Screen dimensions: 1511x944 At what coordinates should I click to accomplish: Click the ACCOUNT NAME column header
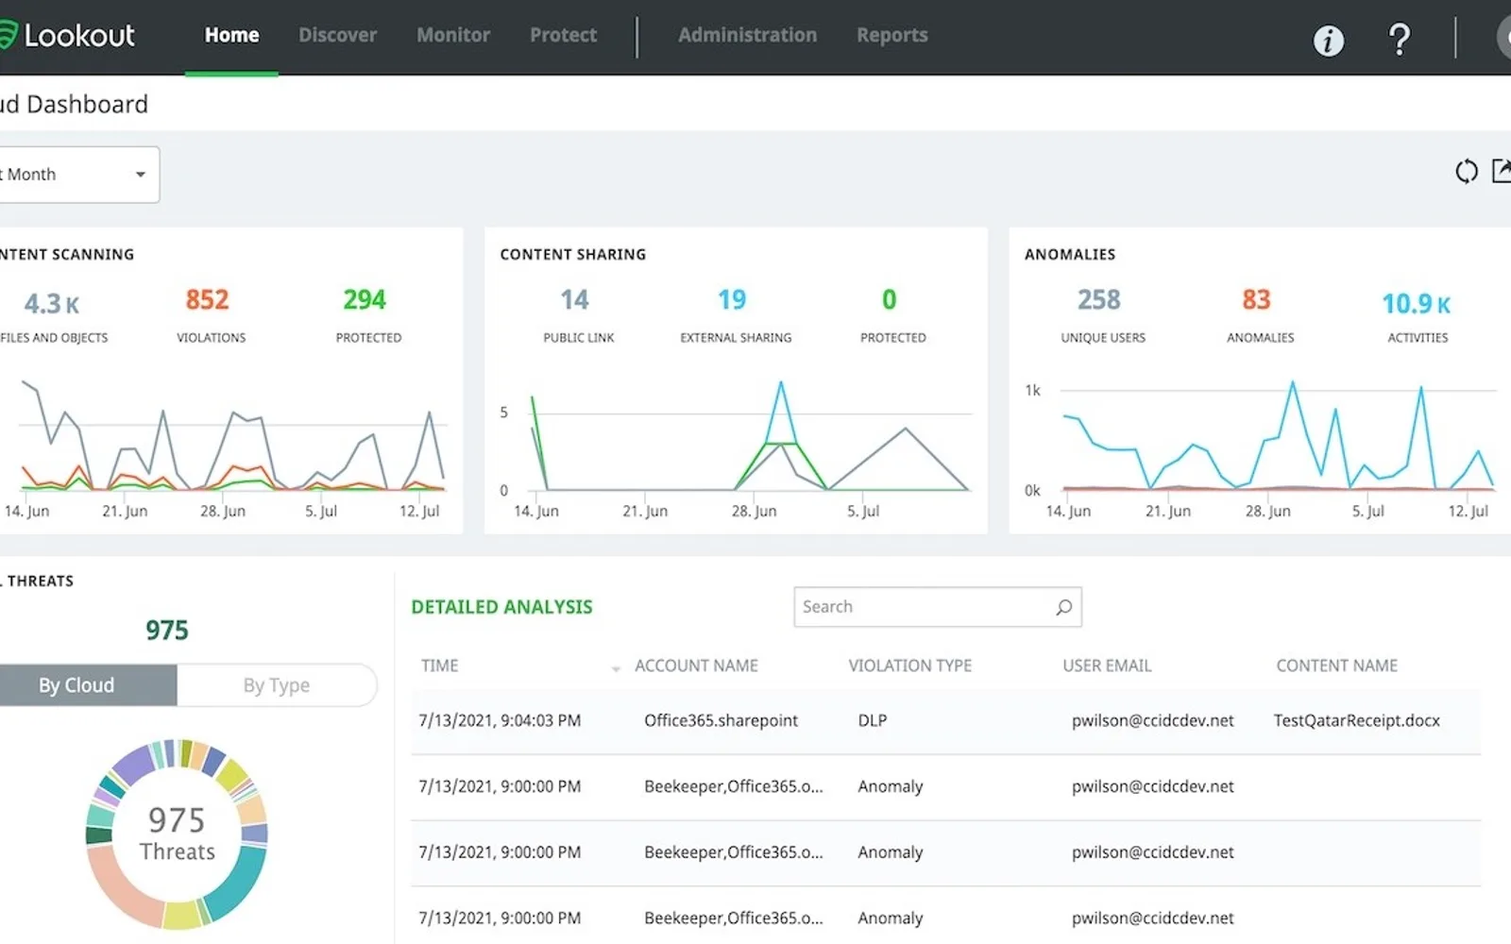[696, 666]
